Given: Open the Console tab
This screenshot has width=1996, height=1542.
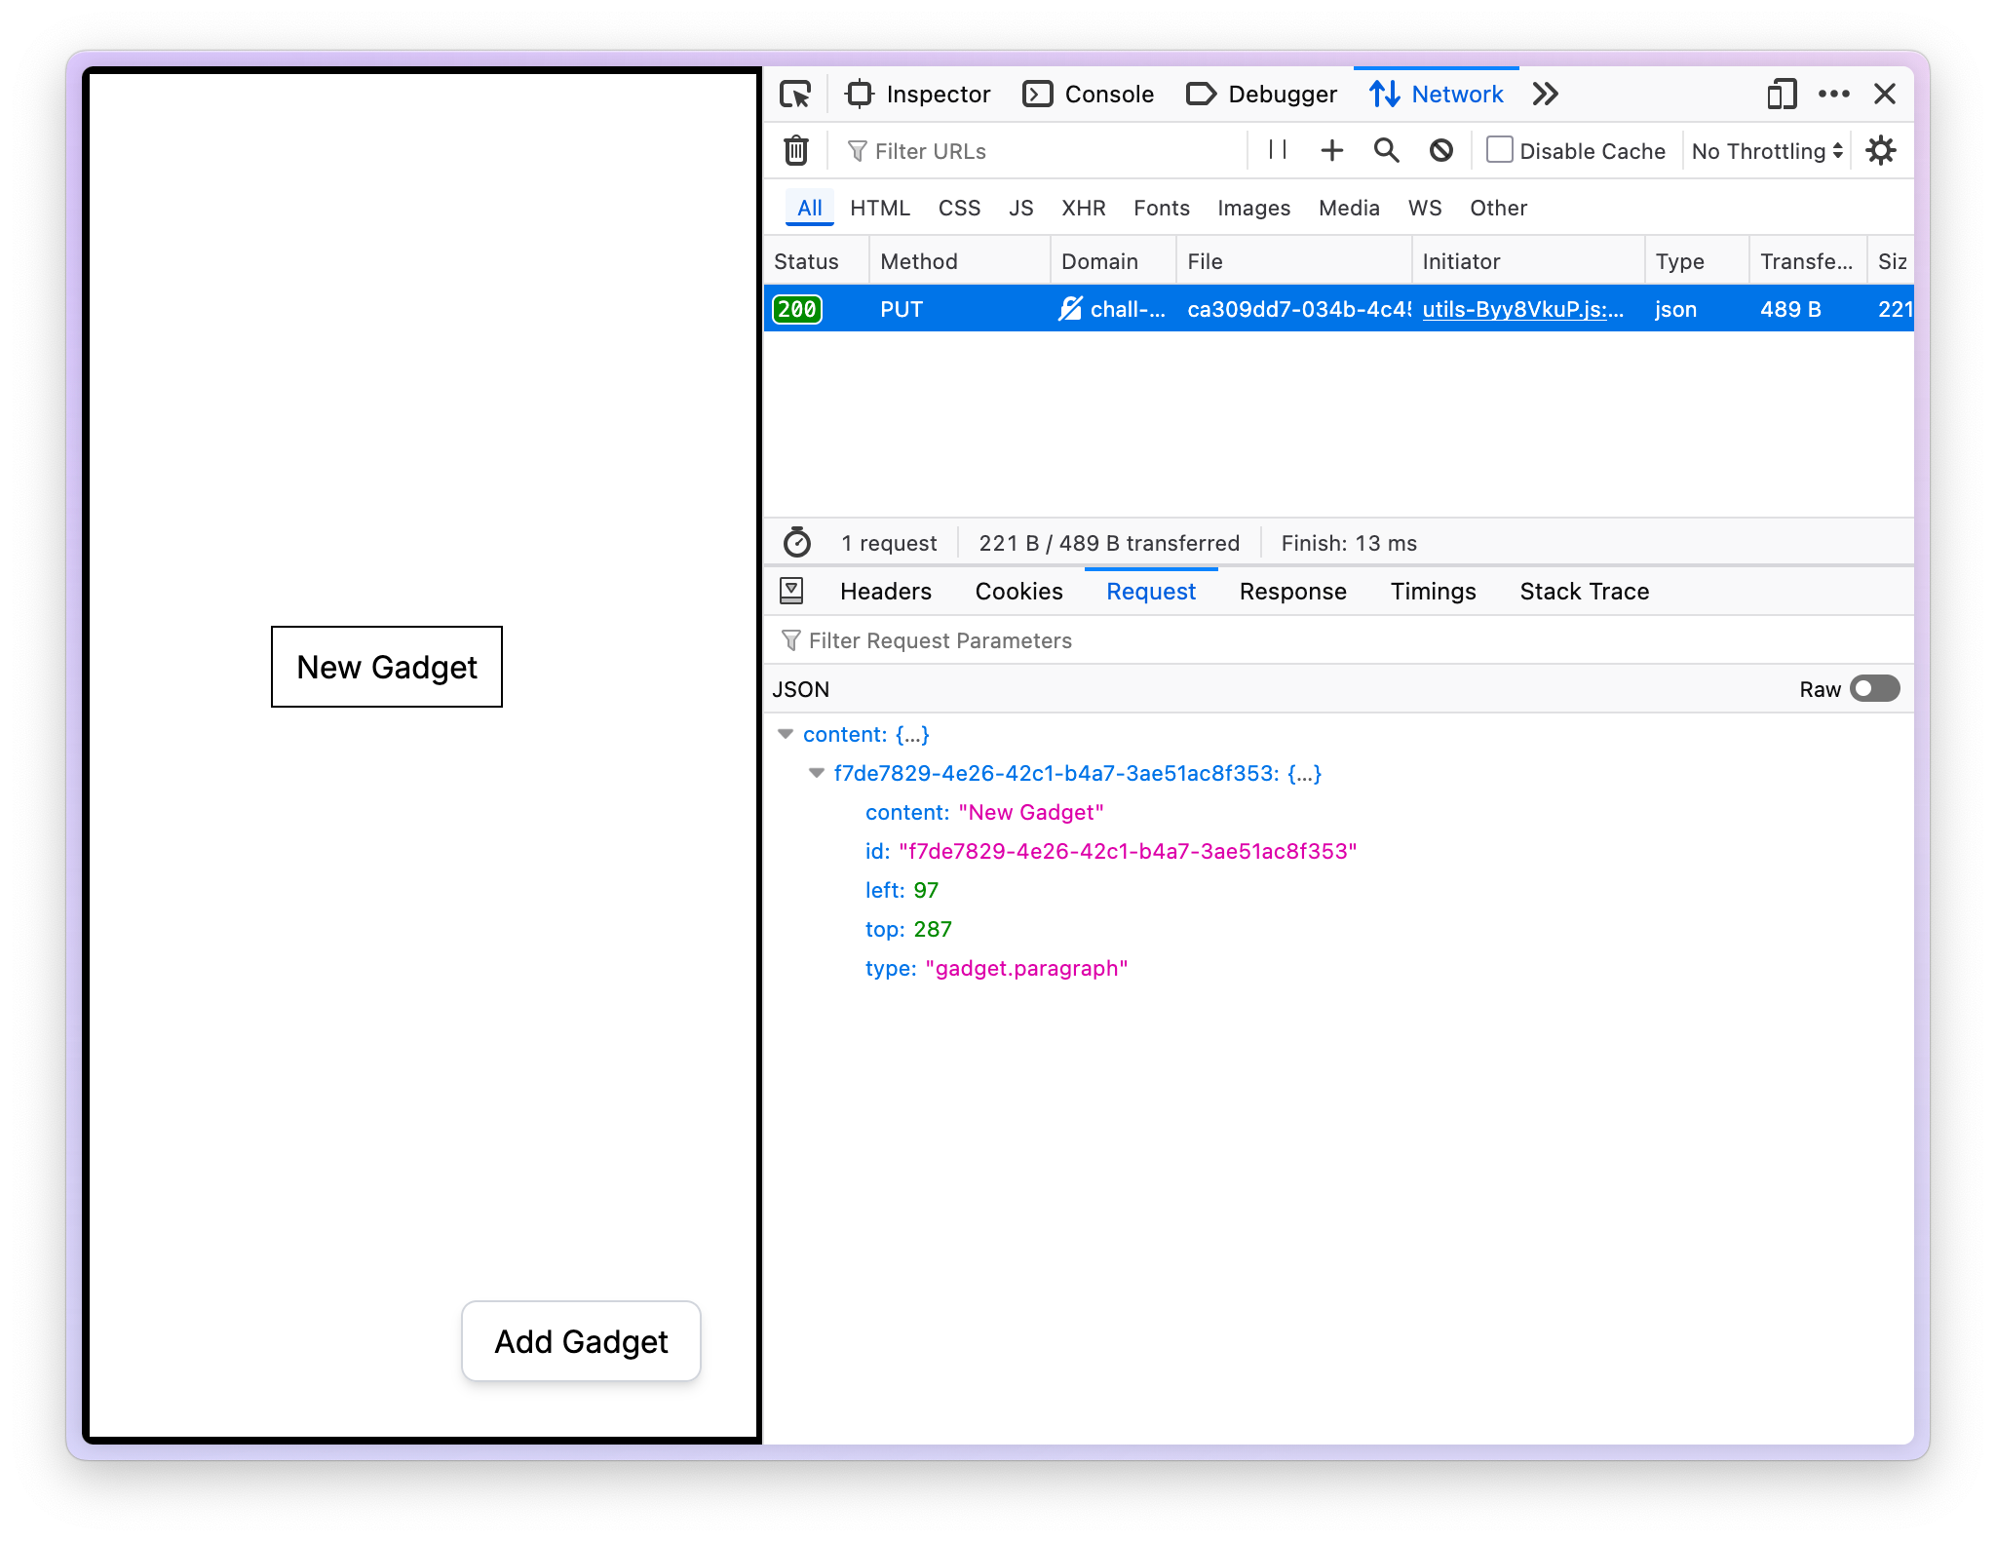Looking at the screenshot, I should [x=1089, y=95].
